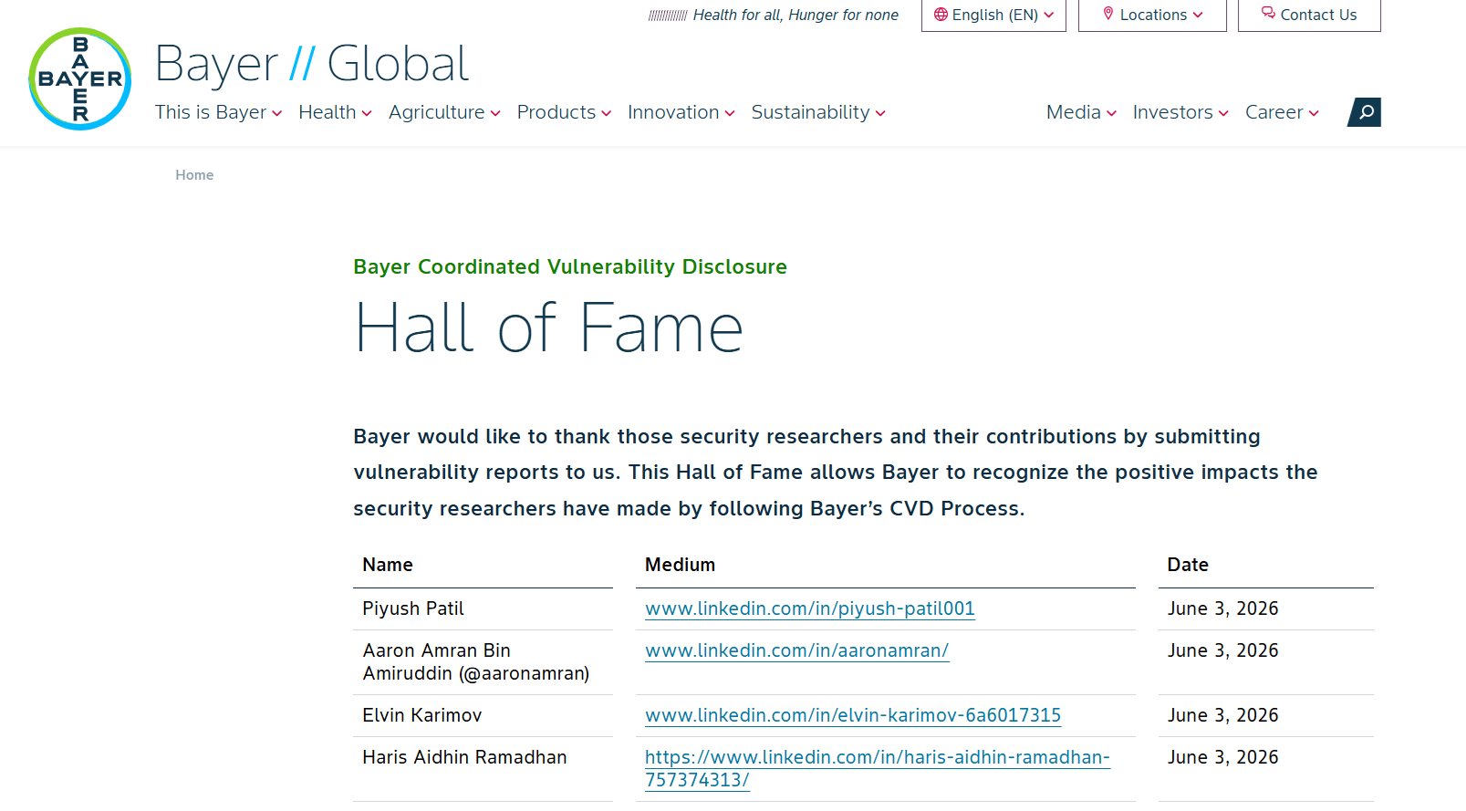Click the Bayer // Global site title

tap(312, 64)
